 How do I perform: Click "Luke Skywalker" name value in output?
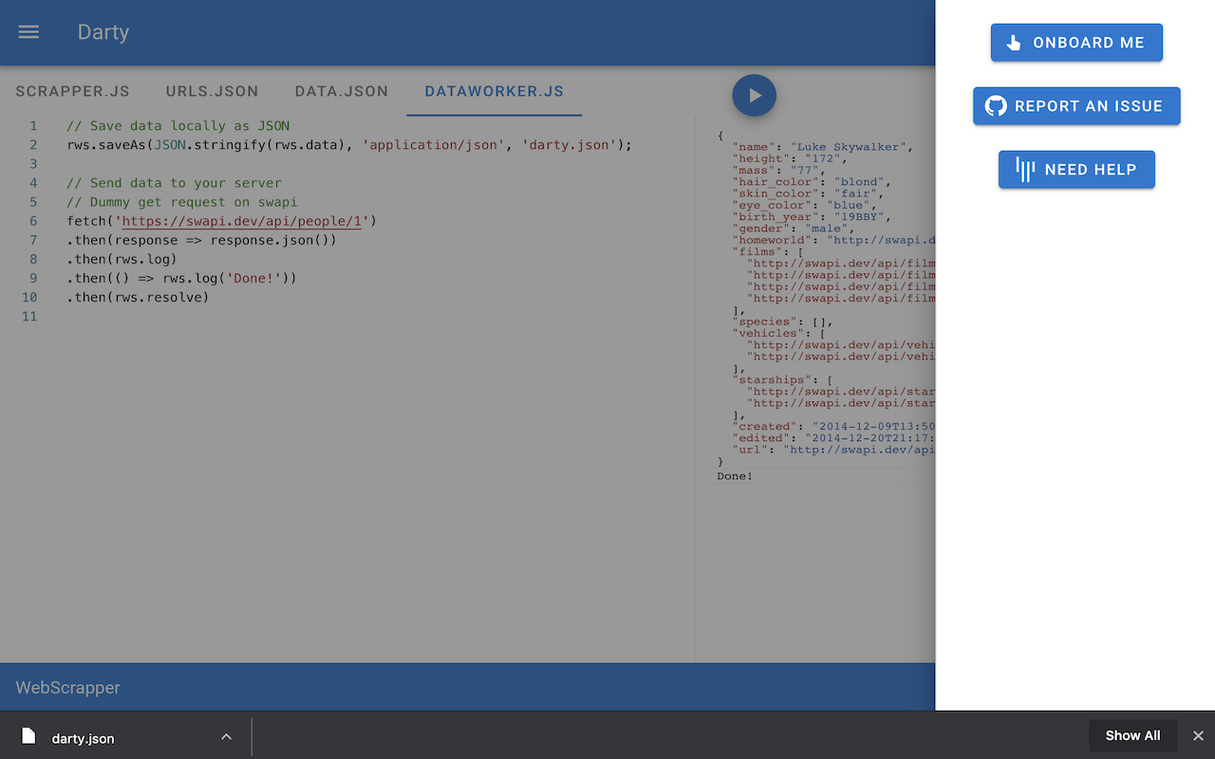tap(850, 147)
